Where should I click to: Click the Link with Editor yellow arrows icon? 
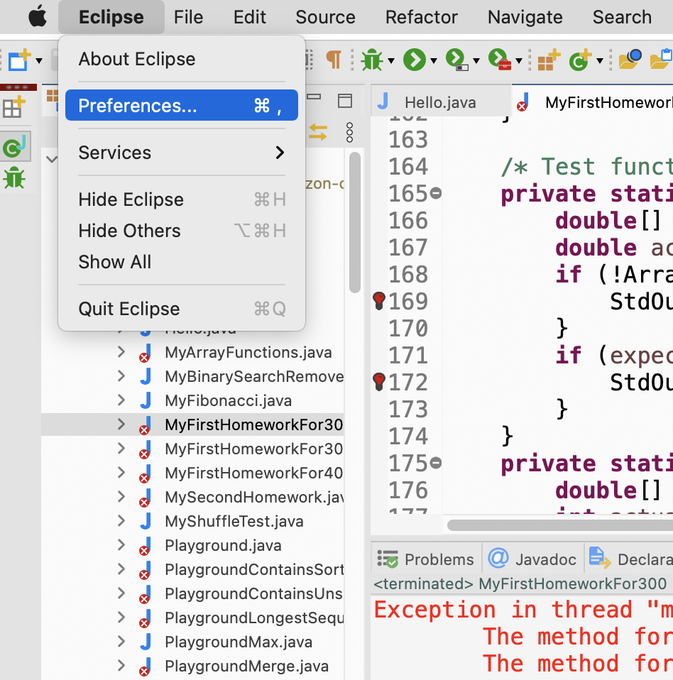[x=317, y=132]
